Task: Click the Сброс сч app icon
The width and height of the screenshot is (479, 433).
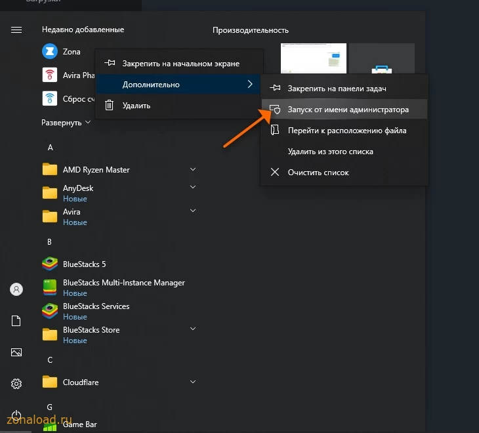Action: (49, 98)
